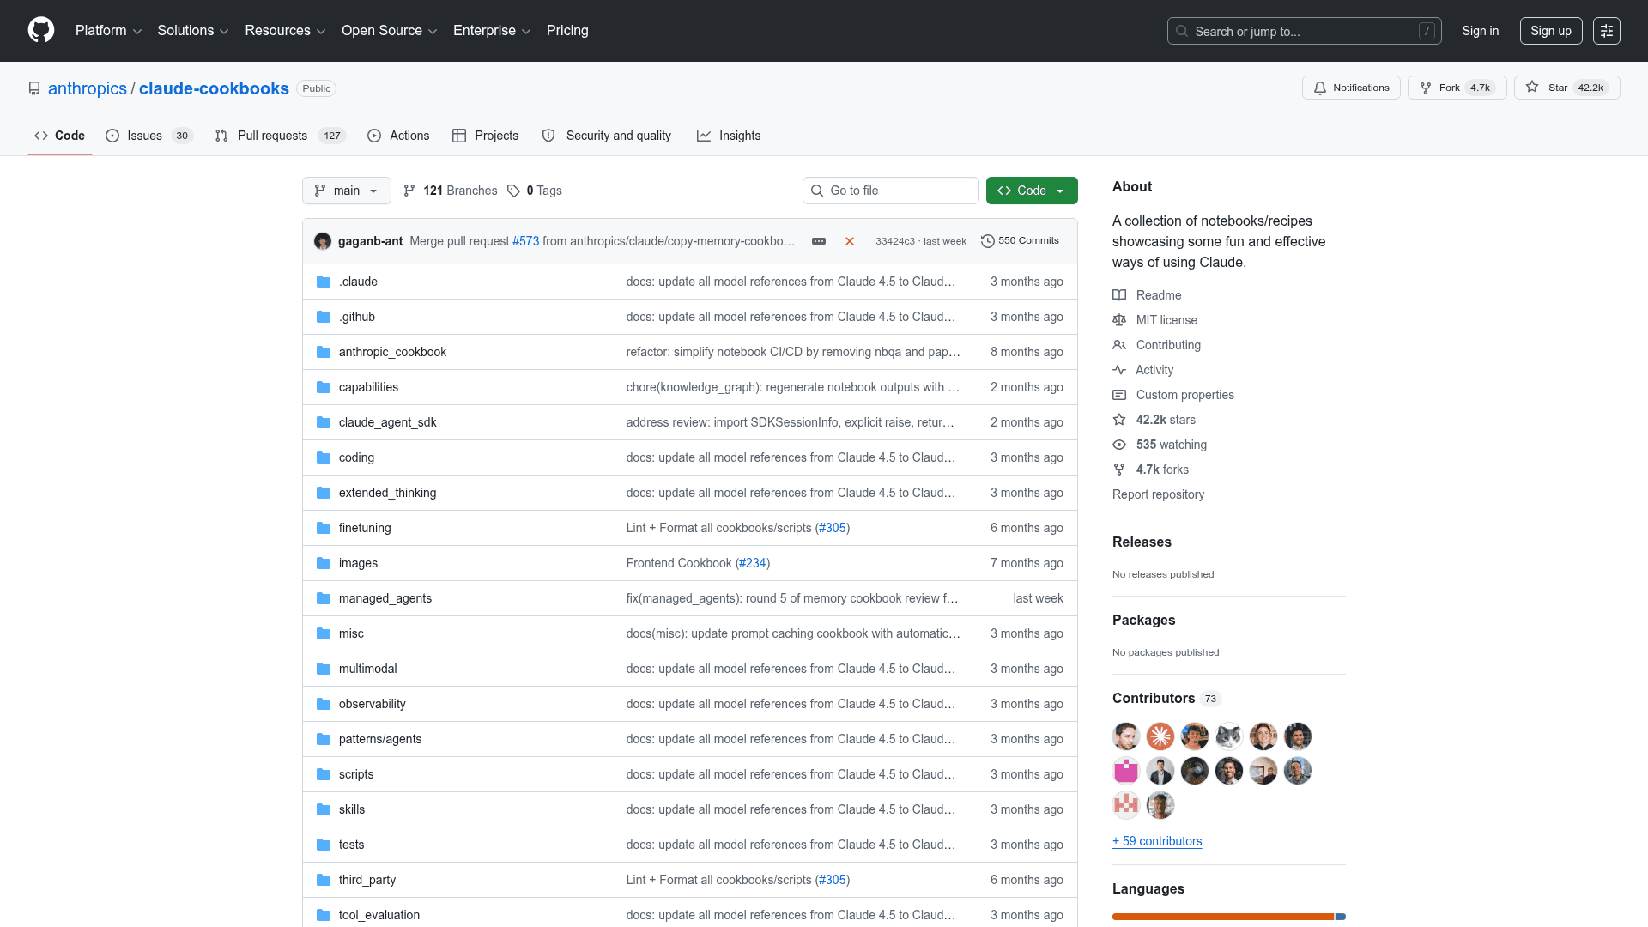Viewport: 1648px width, 927px height.
Task: Switch to Security and quality tab
Action: pyautogui.click(x=607, y=136)
